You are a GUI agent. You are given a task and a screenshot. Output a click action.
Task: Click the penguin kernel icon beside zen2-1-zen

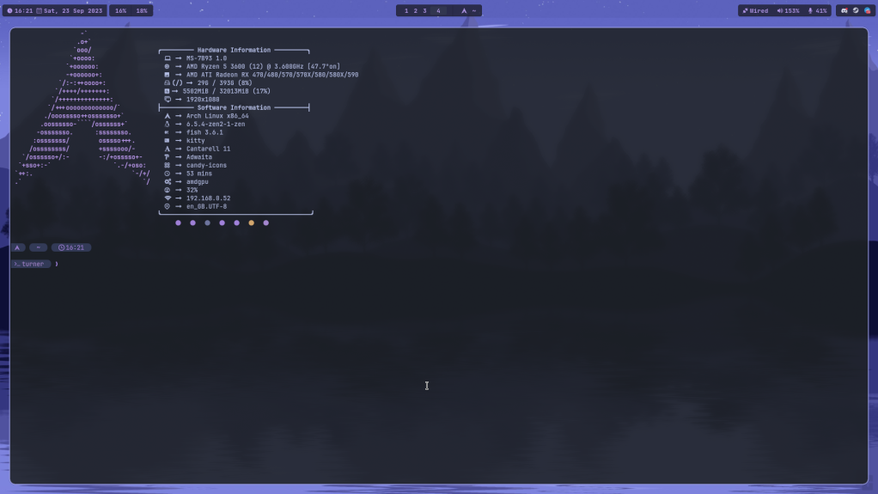pyautogui.click(x=167, y=125)
